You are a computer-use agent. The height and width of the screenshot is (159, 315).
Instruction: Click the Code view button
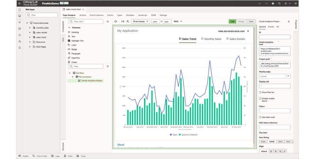tap(251, 22)
